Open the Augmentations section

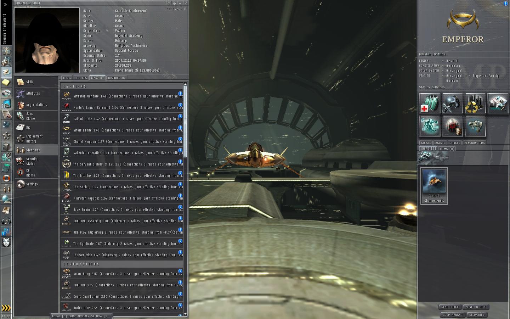(36, 105)
